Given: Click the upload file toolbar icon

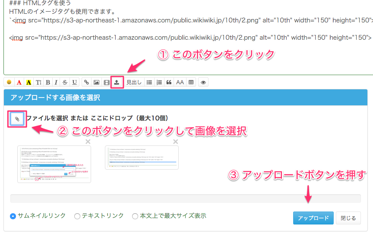Looking at the screenshot, I should pyautogui.click(x=117, y=82).
